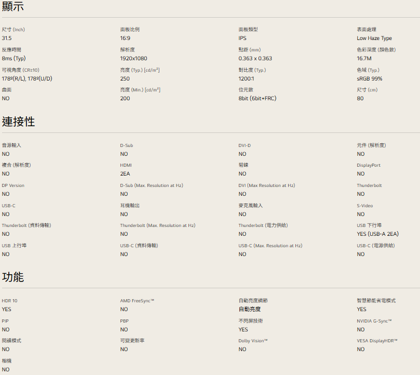420x375 pixels.
Task: Click the 1200:1 contrast ratio value
Action: [x=246, y=79]
